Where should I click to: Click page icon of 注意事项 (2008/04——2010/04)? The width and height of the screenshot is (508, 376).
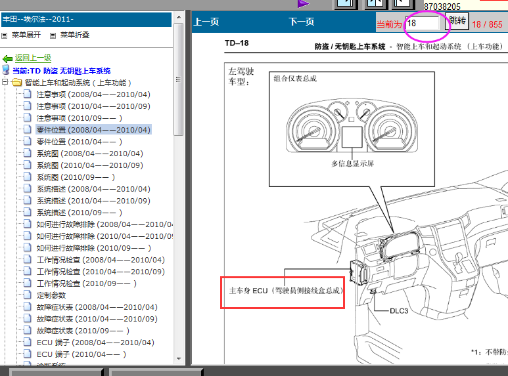click(28, 94)
